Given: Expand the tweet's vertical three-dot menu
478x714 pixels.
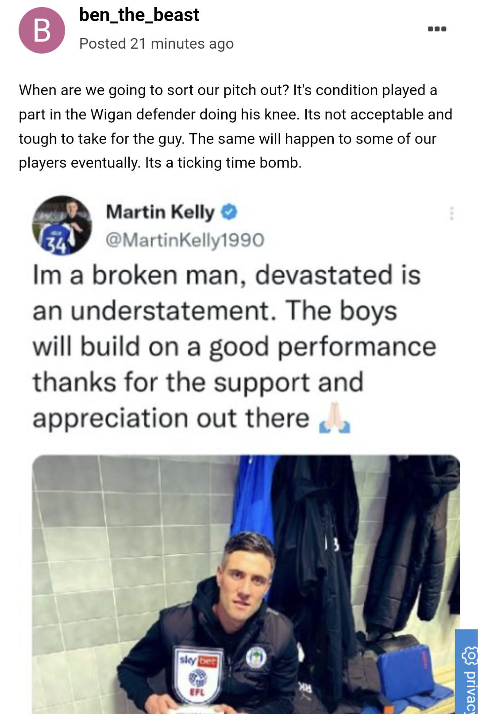Looking at the screenshot, I should [x=451, y=213].
